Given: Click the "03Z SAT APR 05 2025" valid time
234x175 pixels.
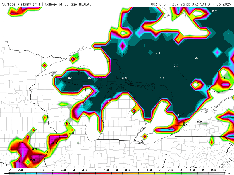Looking at the screenshot, I should click(211, 4).
